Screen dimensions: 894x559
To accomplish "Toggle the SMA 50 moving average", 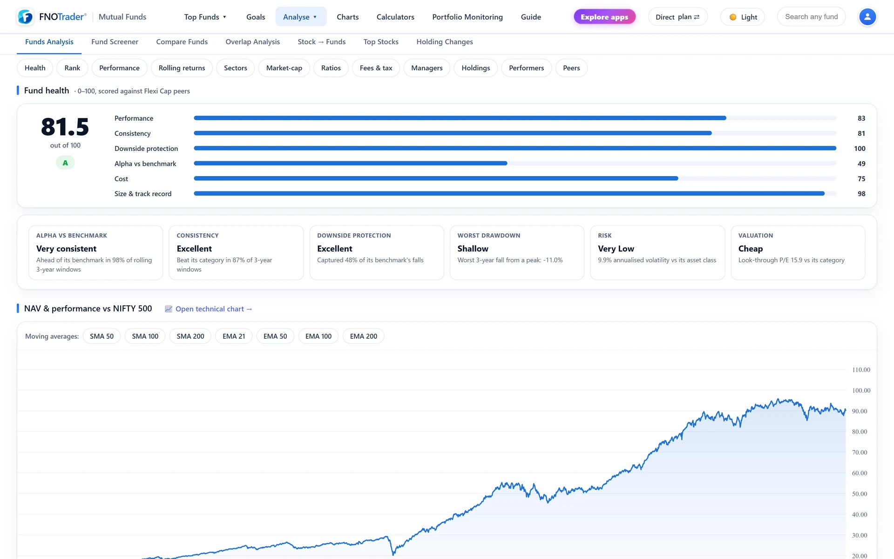I will pyautogui.click(x=102, y=336).
